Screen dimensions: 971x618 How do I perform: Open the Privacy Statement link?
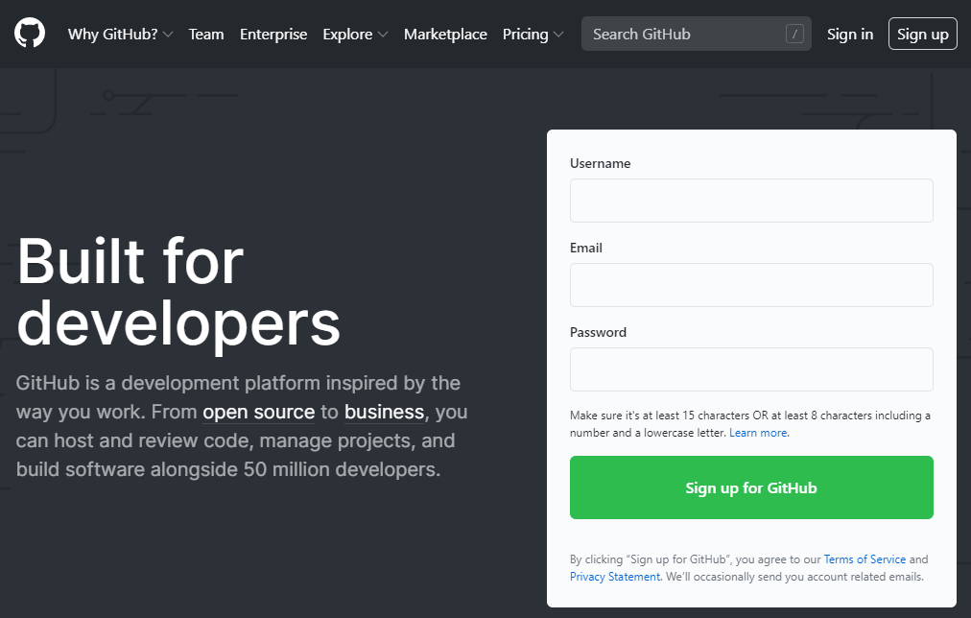614,576
